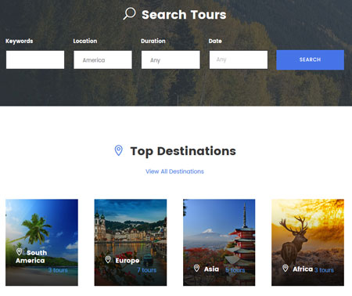The image size is (352, 296).
Task: Open the Location dropdown showing America
Action: tap(102, 60)
